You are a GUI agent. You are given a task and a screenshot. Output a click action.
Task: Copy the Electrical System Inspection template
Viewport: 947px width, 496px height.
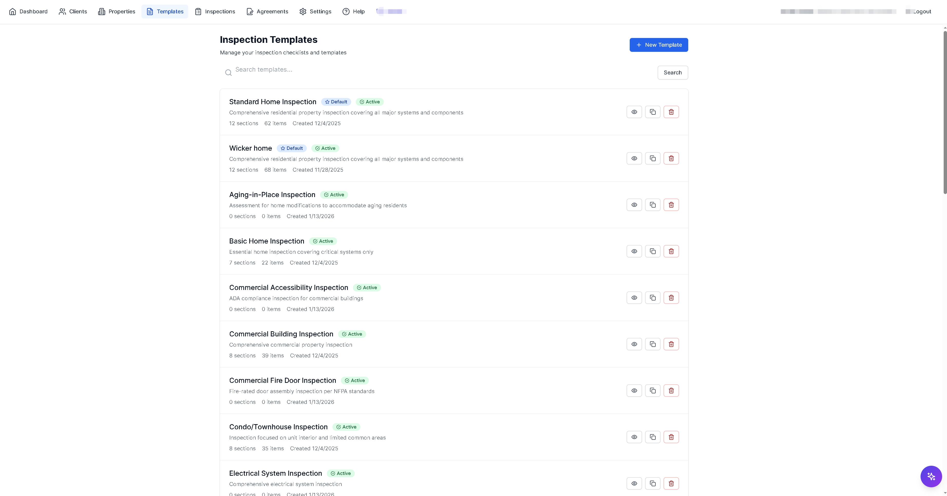[x=653, y=483]
